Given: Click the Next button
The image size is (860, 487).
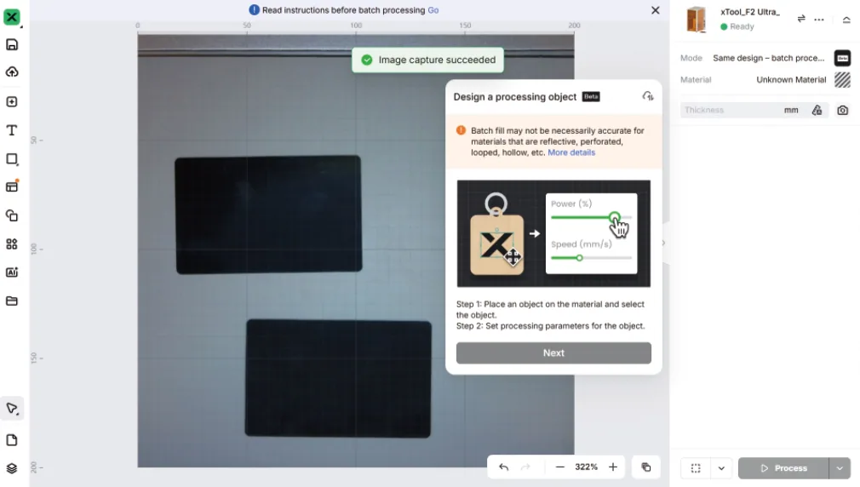Looking at the screenshot, I should (553, 353).
